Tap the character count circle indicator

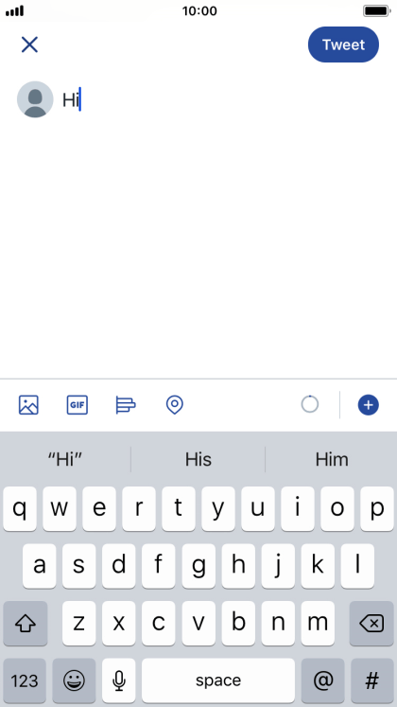point(310,404)
